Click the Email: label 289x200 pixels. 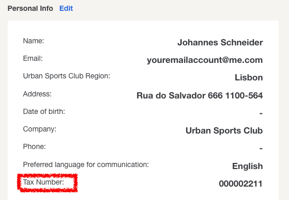(x=33, y=58)
